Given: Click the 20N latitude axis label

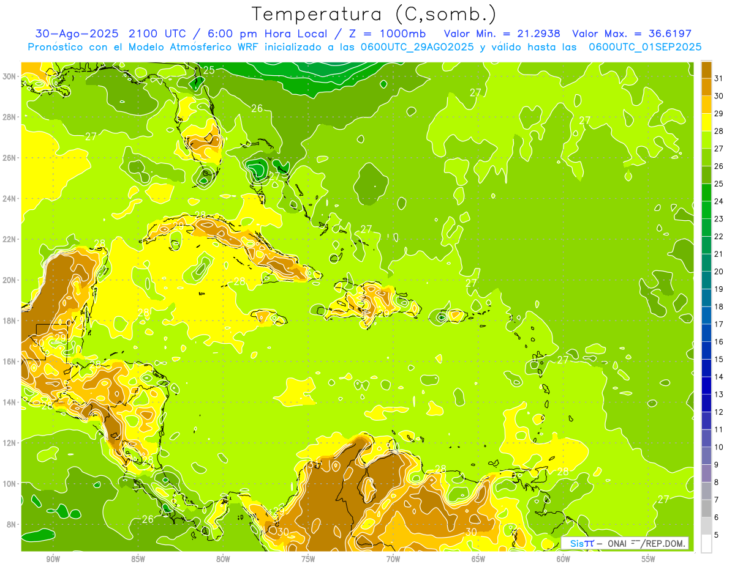Looking at the screenshot, I should click(x=9, y=280).
